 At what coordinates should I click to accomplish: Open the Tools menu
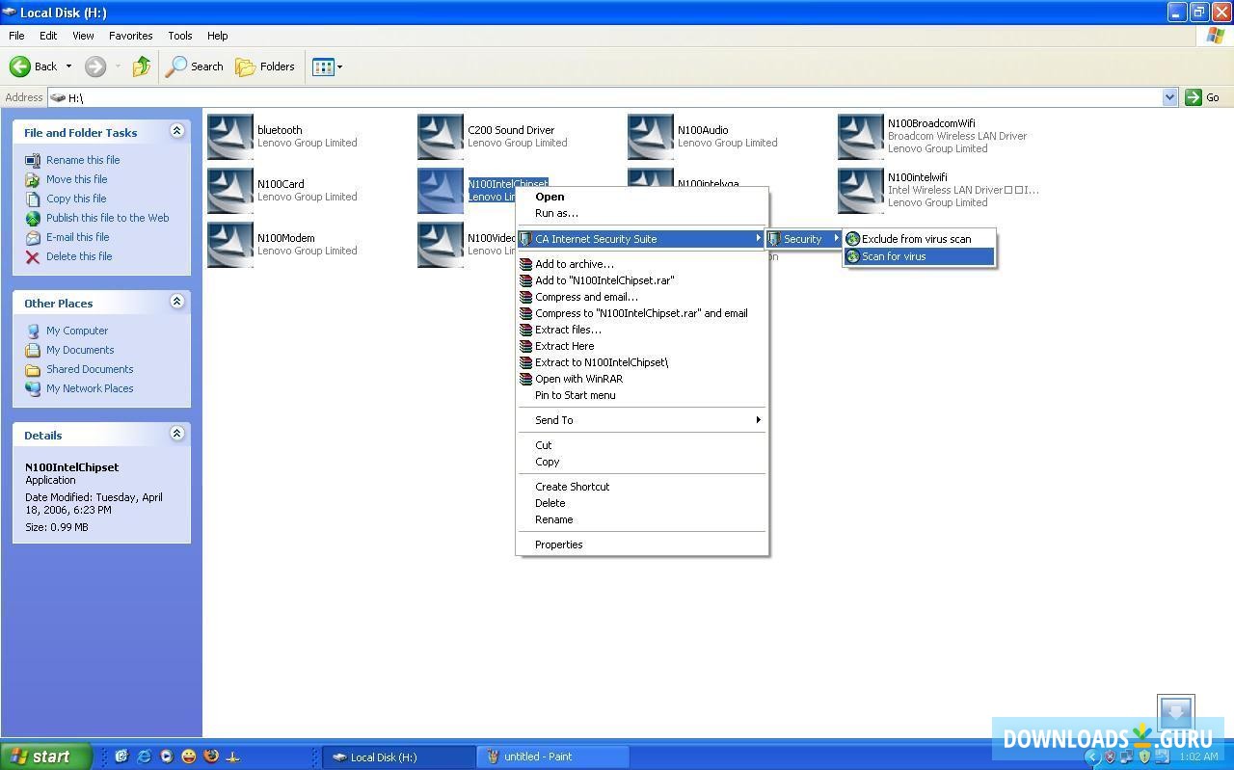[x=180, y=36]
